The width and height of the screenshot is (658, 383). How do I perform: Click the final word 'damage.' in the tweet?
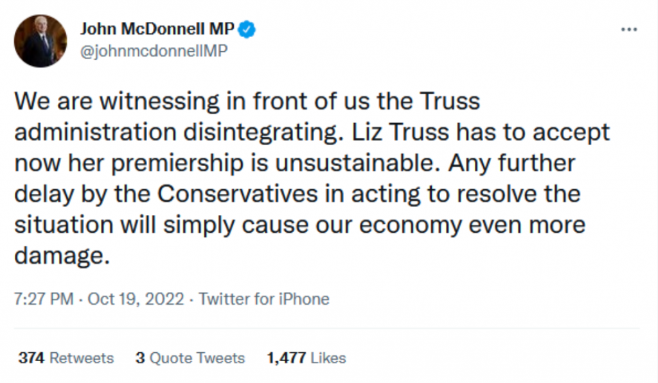(x=58, y=255)
